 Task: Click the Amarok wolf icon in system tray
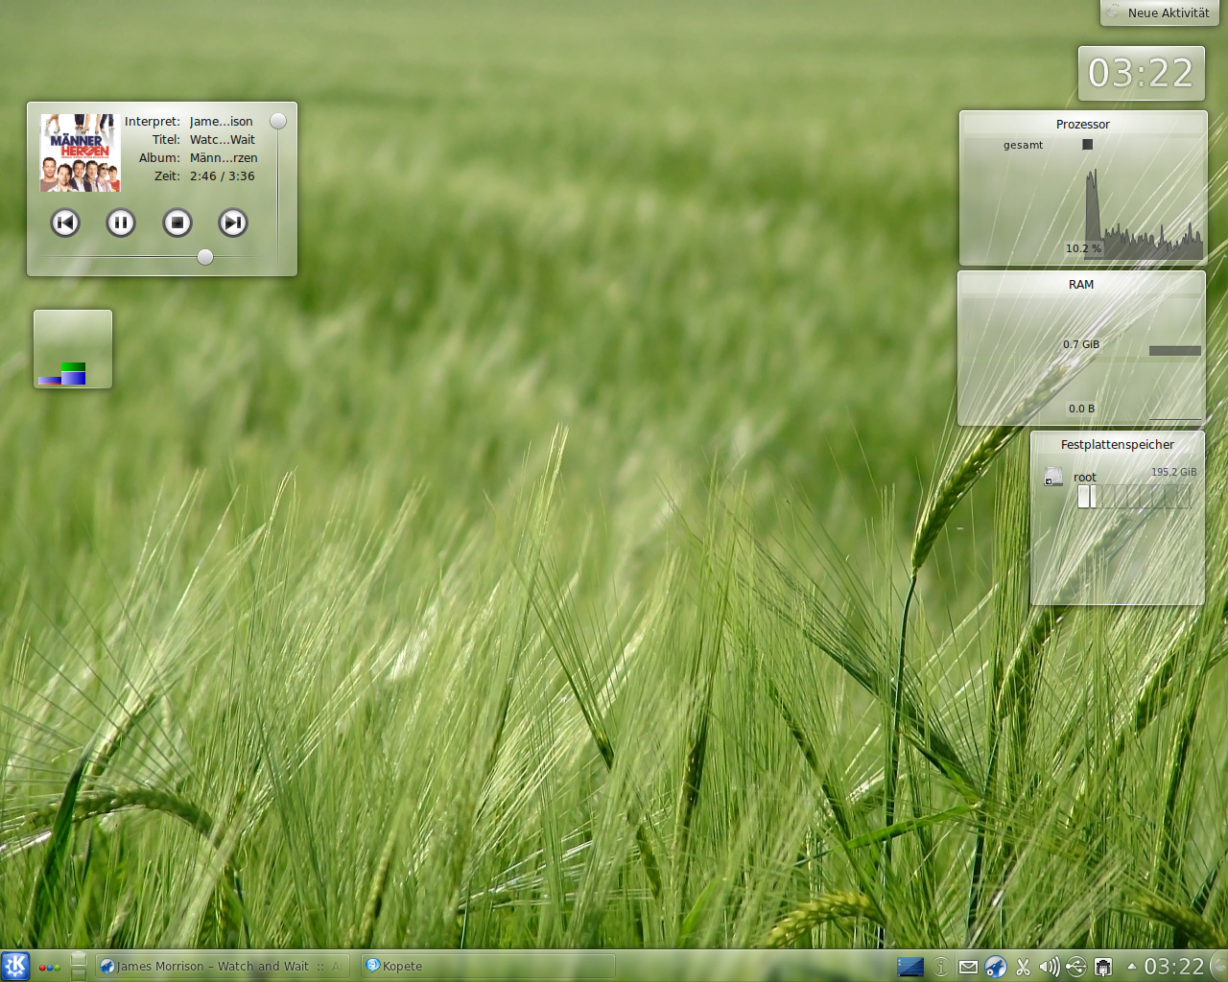pos(996,967)
